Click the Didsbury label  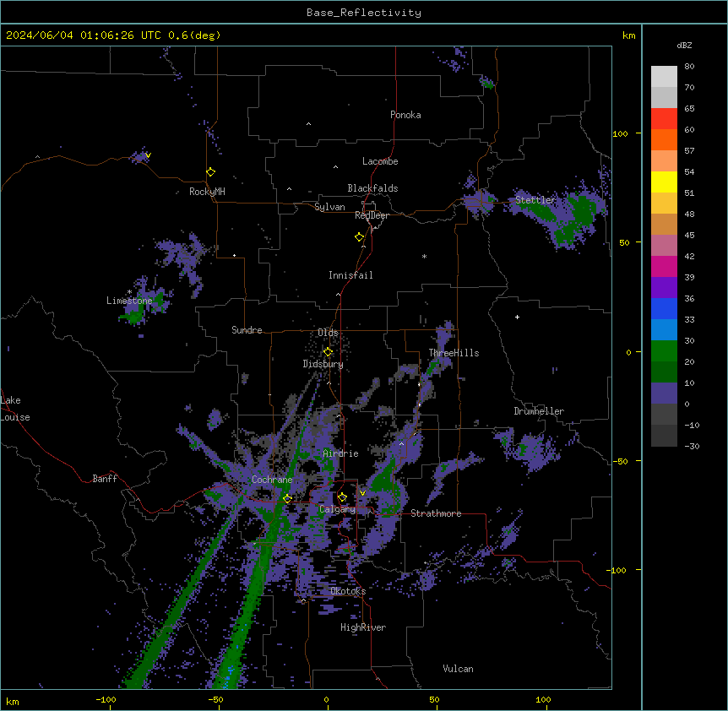click(323, 364)
